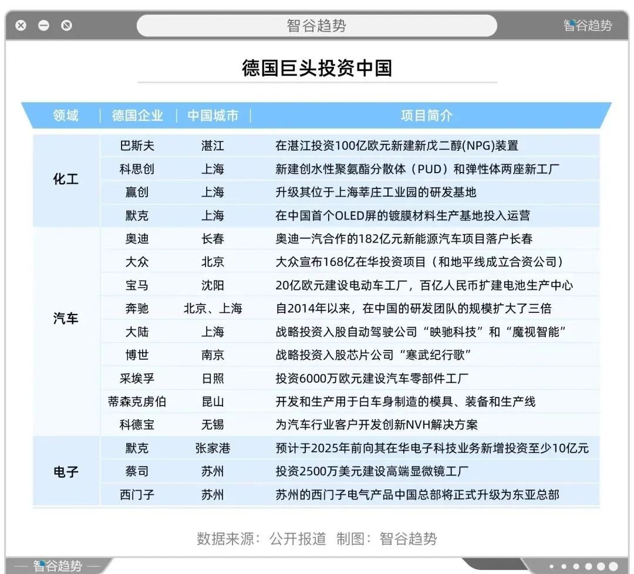The height and width of the screenshot is (574, 634).
Task: Click the 20亿欧元 电动车工厂 description
Action: [x=424, y=285]
